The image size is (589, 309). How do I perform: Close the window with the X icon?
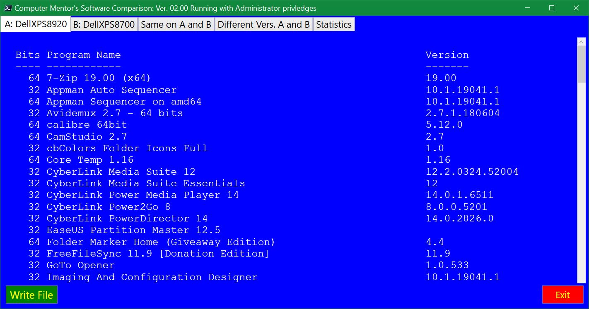[x=576, y=8]
